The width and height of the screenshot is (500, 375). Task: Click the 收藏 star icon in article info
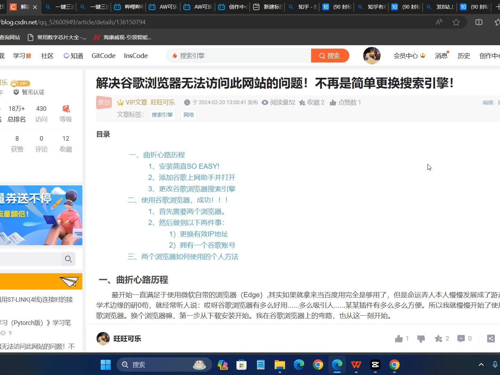pyautogui.click(x=302, y=102)
